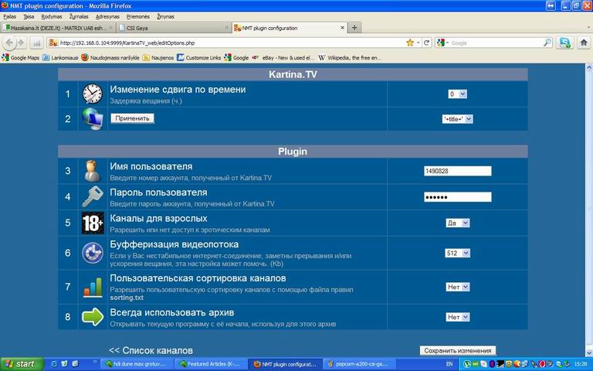Open the Failas menu

[10, 17]
